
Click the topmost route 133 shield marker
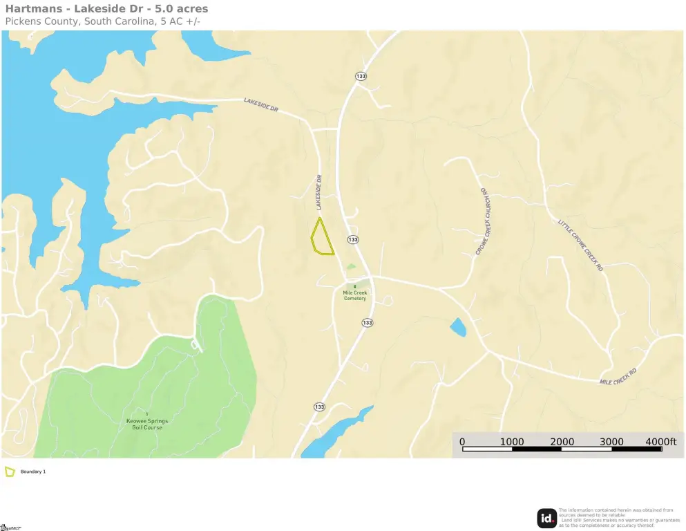pos(361,76)
